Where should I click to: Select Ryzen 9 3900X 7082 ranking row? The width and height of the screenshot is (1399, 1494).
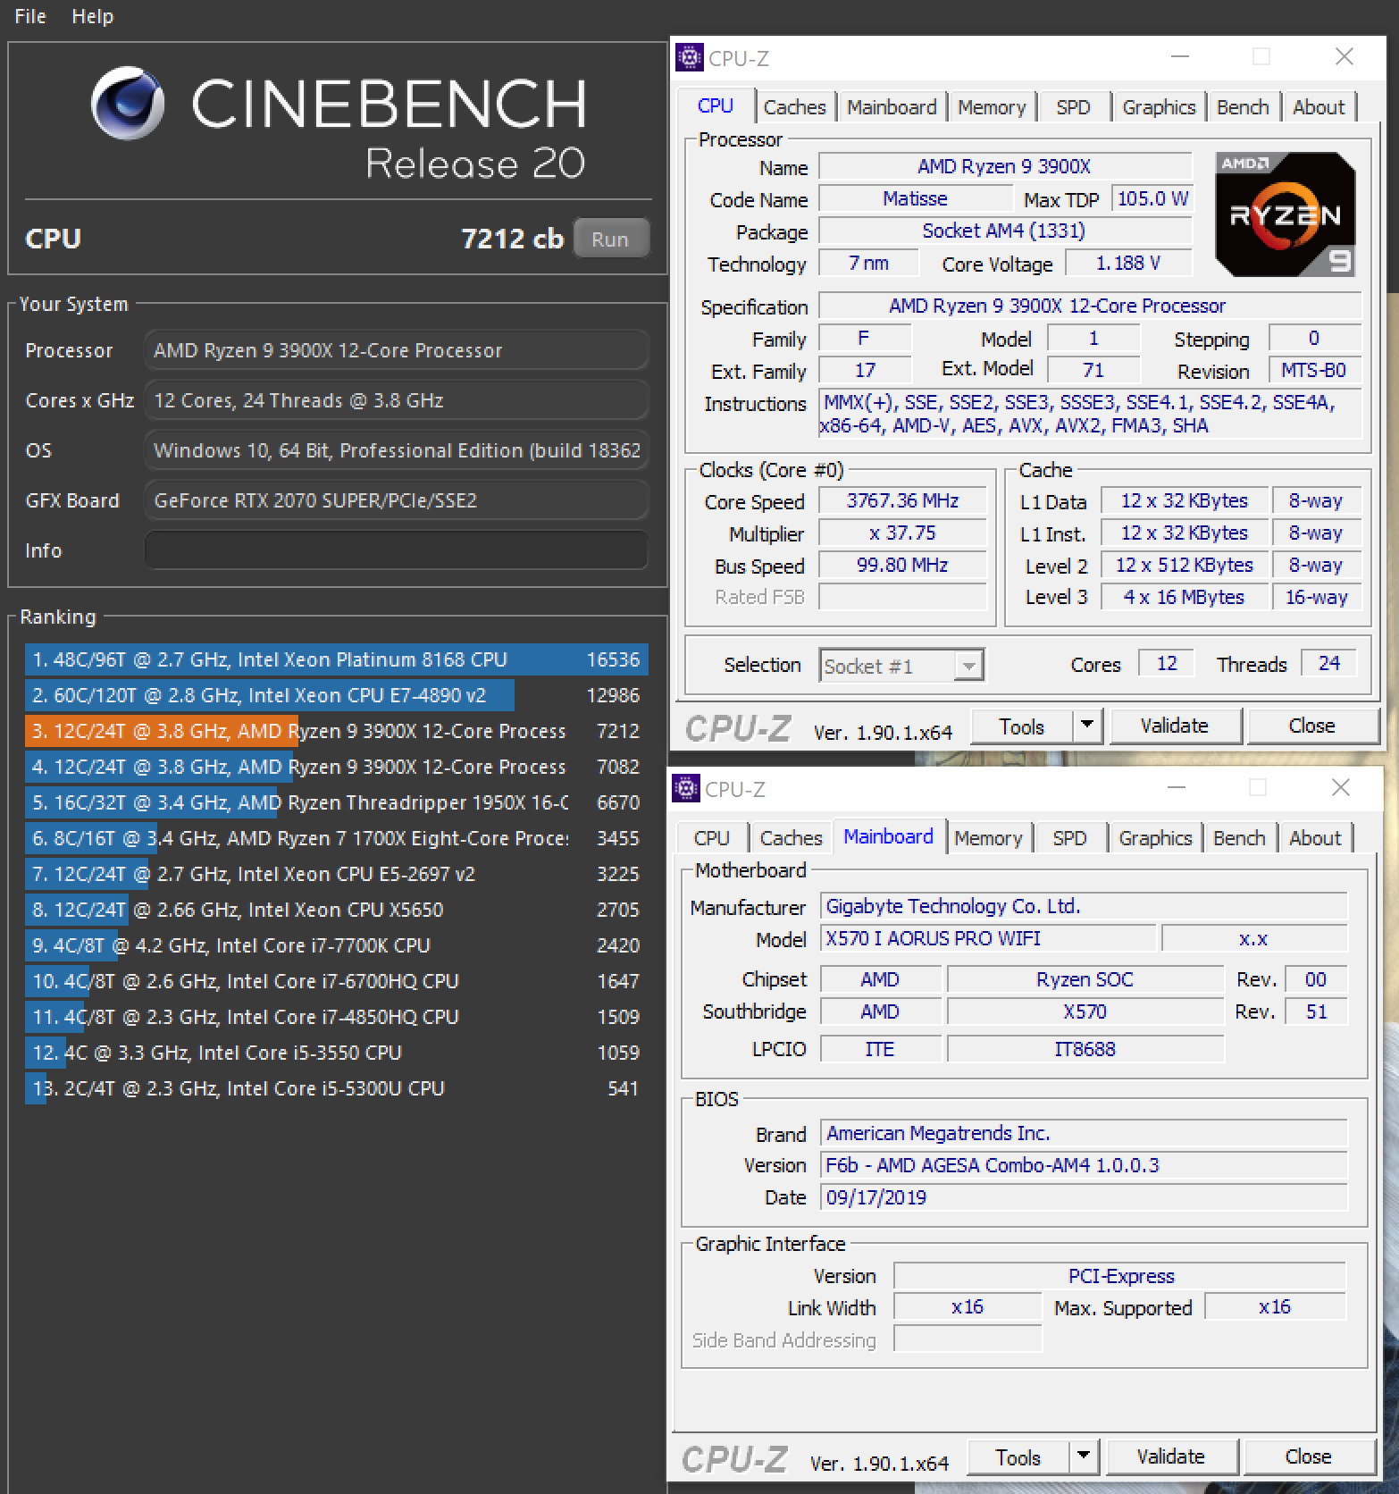point(337,767)
